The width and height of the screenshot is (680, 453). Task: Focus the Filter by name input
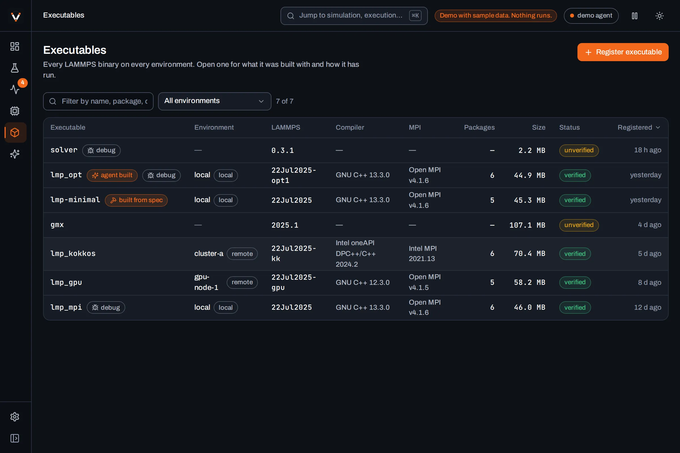(98, 101)
